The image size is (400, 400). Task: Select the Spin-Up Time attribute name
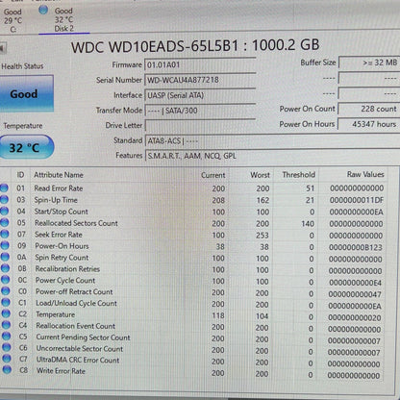point(56,200)
